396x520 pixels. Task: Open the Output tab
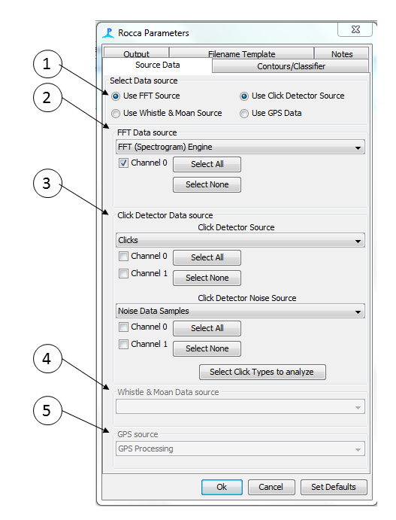(x=136, y=53)
